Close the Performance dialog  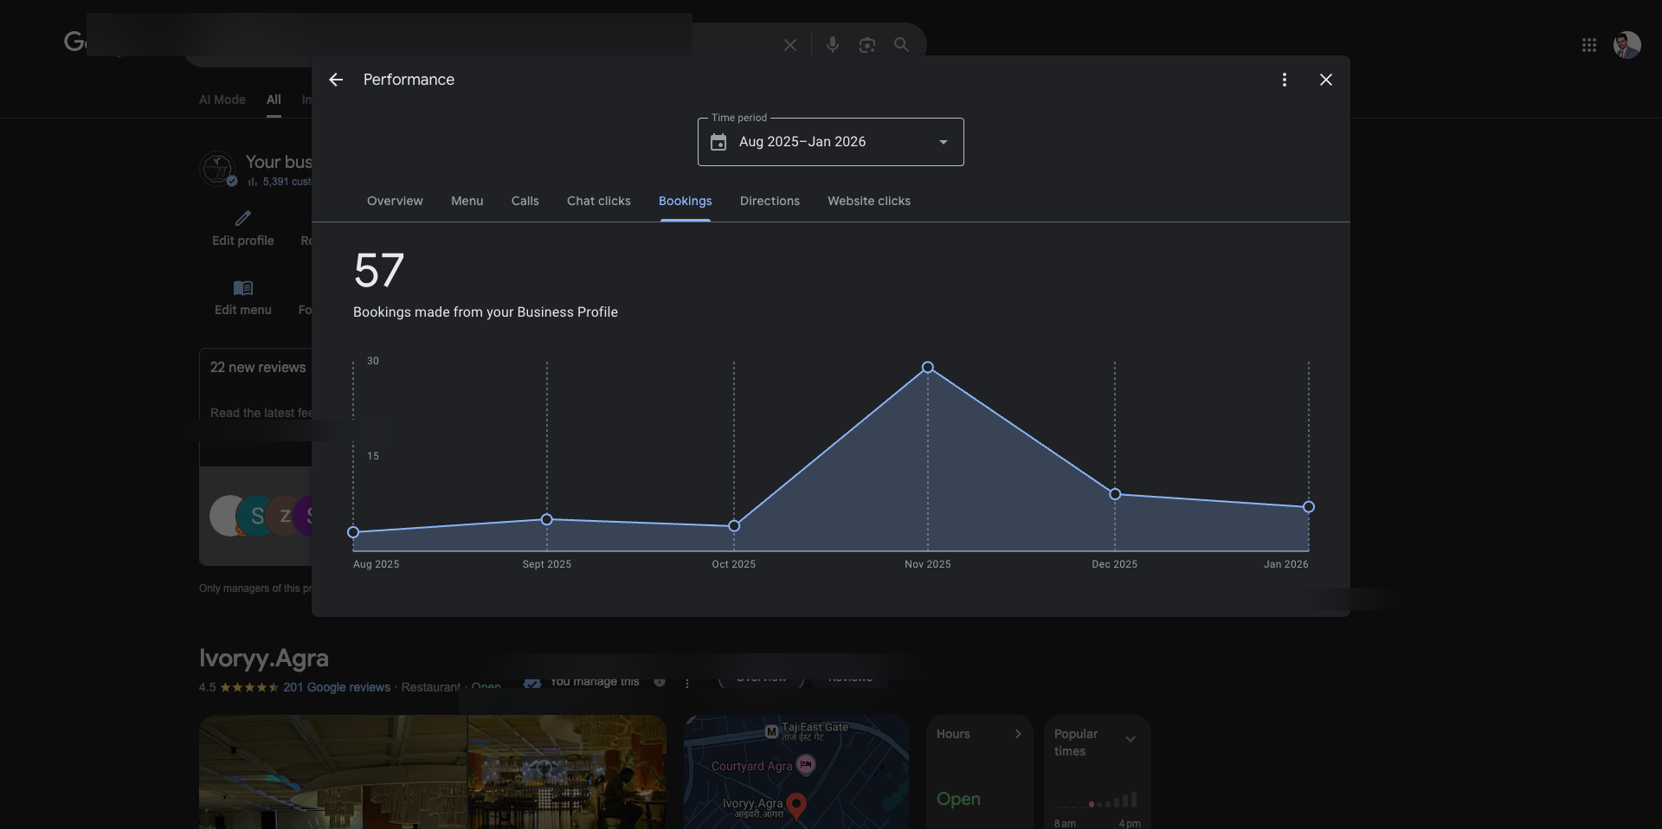click(x=1326, y=80)
